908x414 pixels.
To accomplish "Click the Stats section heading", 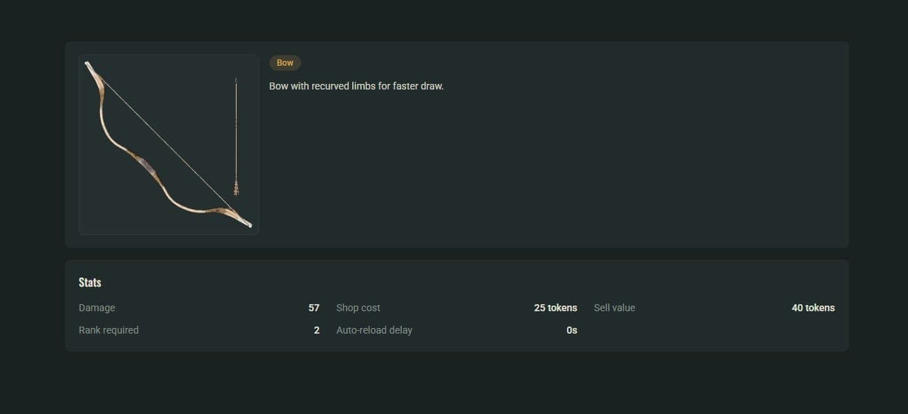I will tap(90, 283).
